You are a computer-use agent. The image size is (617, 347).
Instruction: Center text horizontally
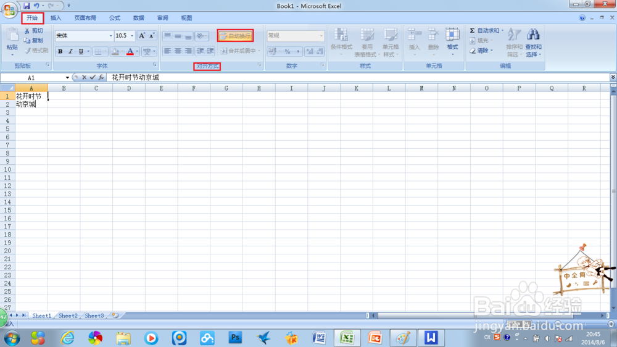click(178, 51)
